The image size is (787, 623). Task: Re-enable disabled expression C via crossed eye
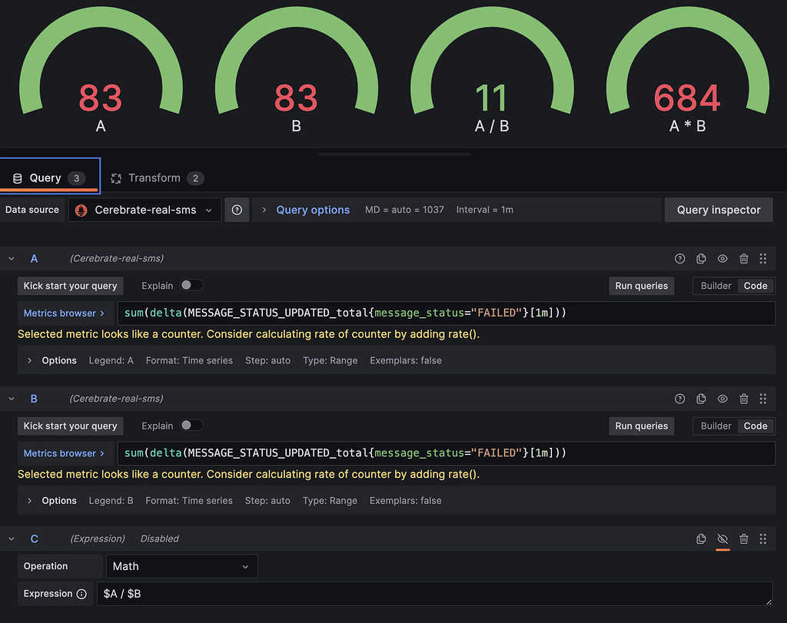click(x=722, y=538)
